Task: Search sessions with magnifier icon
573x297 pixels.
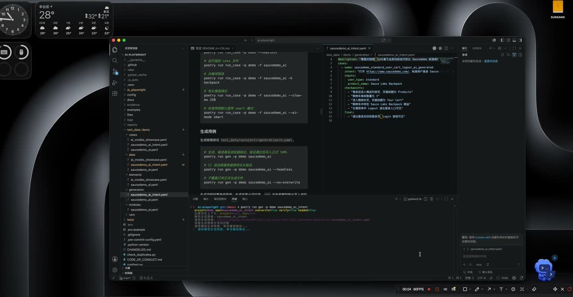Action: pos(508,55)
